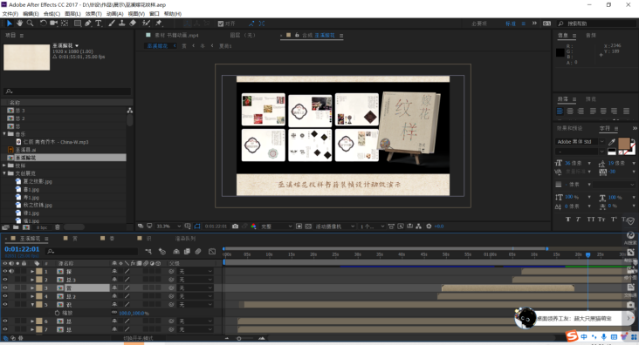Image resolution: width=639 pixels, height=345 pixels.
Task: Hide layer 2 总3 using its eye icon
Action: [x=5, y=280]
